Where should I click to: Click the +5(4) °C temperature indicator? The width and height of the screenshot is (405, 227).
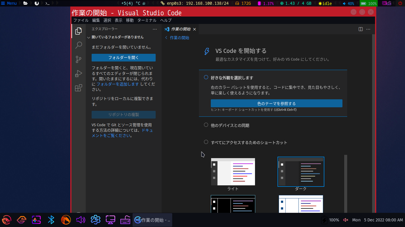click(x=133, y=4)
